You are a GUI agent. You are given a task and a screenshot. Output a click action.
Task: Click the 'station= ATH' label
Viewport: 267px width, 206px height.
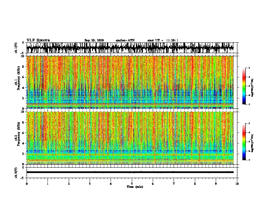pyautogui.click(x=125, y=40)
